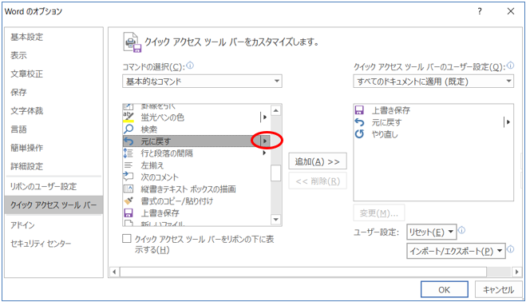Select 書式のコピー/貼り付け command

click(196, 201)
